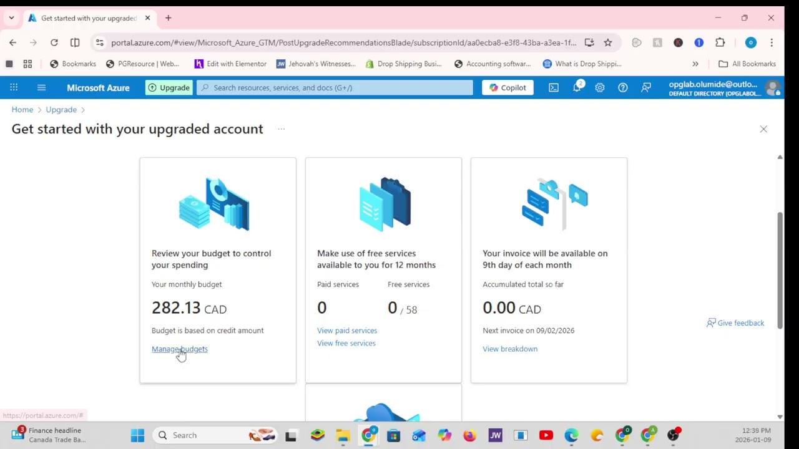Open the BlueStacks icon in taskbar
This screenshot has height=449, width=799.
318,435
